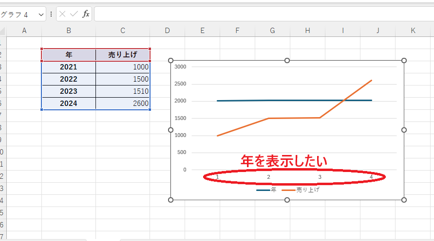Click the chart's top-right resize handle

click(x=404, y=60)
